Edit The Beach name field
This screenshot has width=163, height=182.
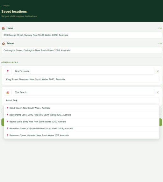tap(84, 92)
